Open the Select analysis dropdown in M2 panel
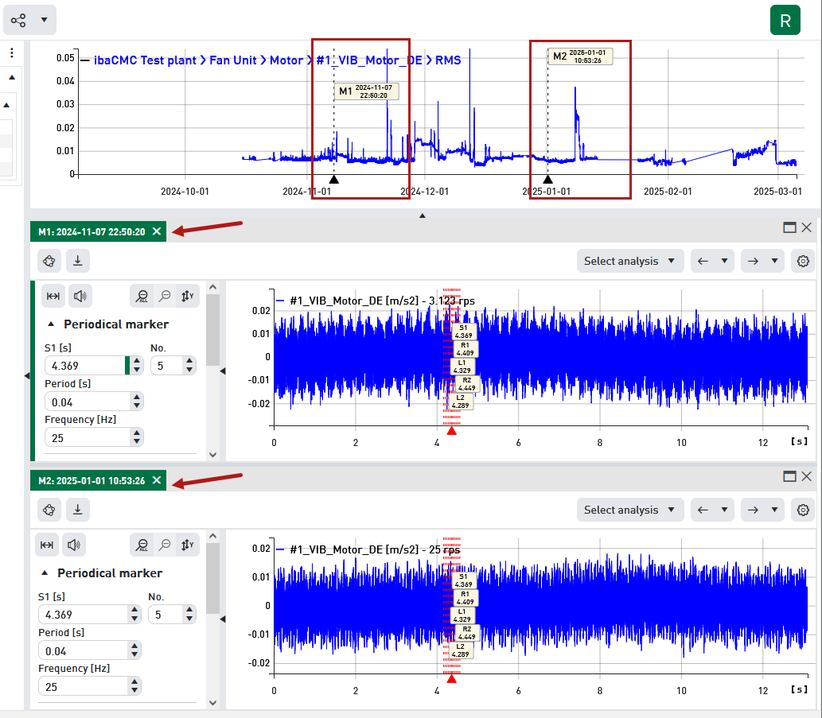822x718 pixels. (629, 510)
